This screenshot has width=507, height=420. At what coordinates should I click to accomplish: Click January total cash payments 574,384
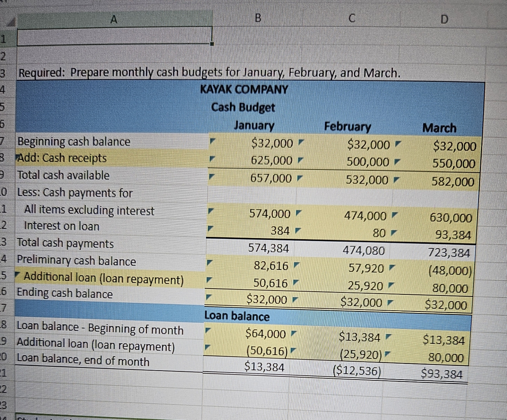point(268,248)
